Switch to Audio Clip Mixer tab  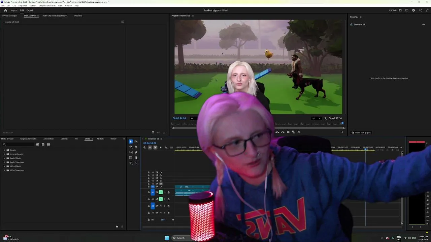pos(55,16)
